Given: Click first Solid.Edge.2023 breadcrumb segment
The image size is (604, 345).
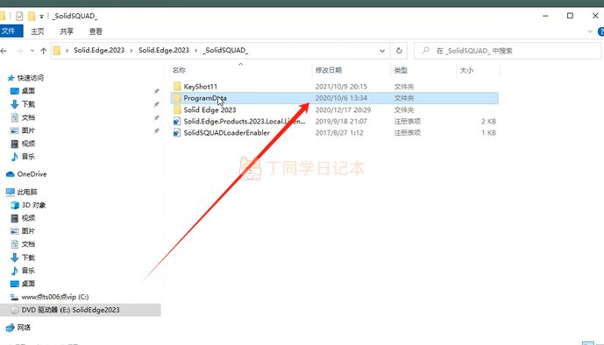Looking at the screenshot, I should pyautogui.click(x=99, y=51).
